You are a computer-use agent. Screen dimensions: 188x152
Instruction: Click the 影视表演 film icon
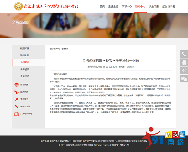16,85
